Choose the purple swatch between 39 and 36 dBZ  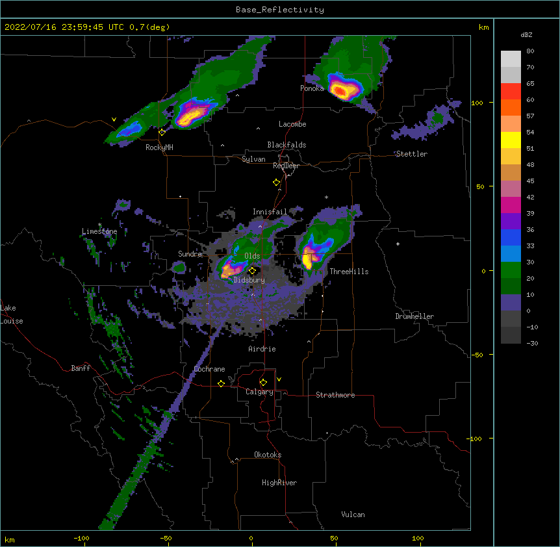511,221
